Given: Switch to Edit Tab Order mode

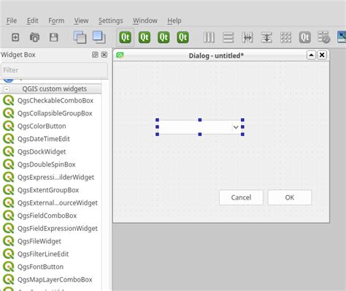Looking at the screenshot, I should pos(182,37).
